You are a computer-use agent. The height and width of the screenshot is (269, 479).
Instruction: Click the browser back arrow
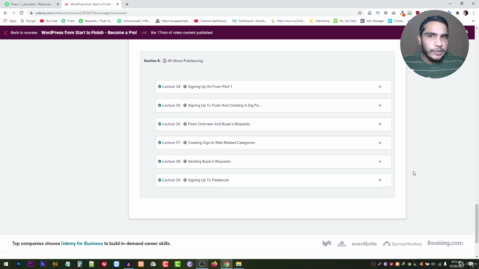pos(5,13)
